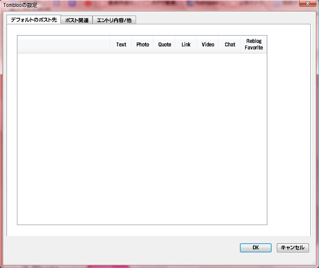Viewport: 319px width, 268px height.
Task: Switch to the デフォルトのポスト先 tab
Action: point(34,20)
